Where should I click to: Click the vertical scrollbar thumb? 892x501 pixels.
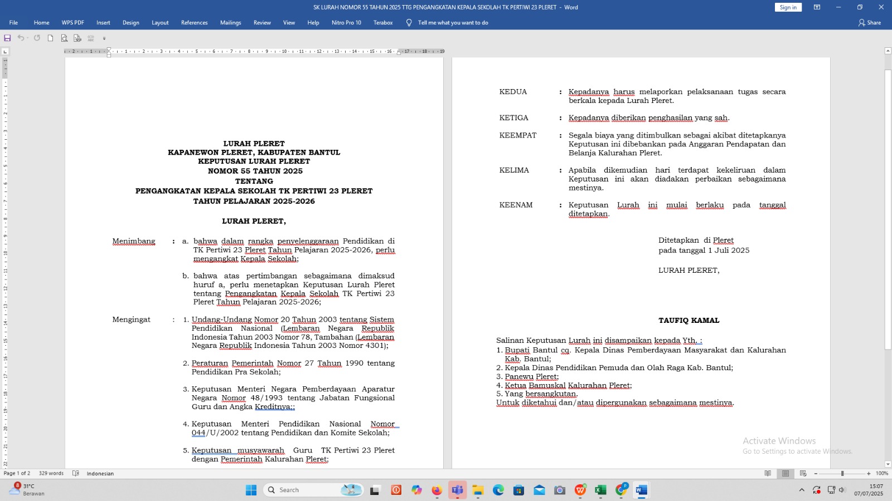point(888,209)
